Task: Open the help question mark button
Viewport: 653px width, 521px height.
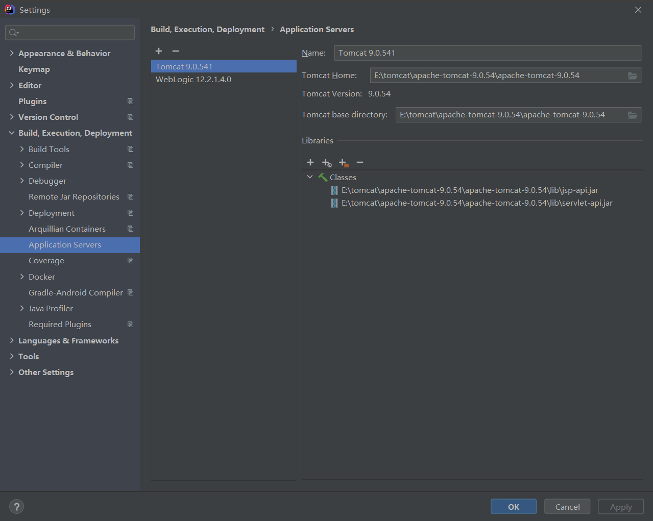Action: pos(17,507)
